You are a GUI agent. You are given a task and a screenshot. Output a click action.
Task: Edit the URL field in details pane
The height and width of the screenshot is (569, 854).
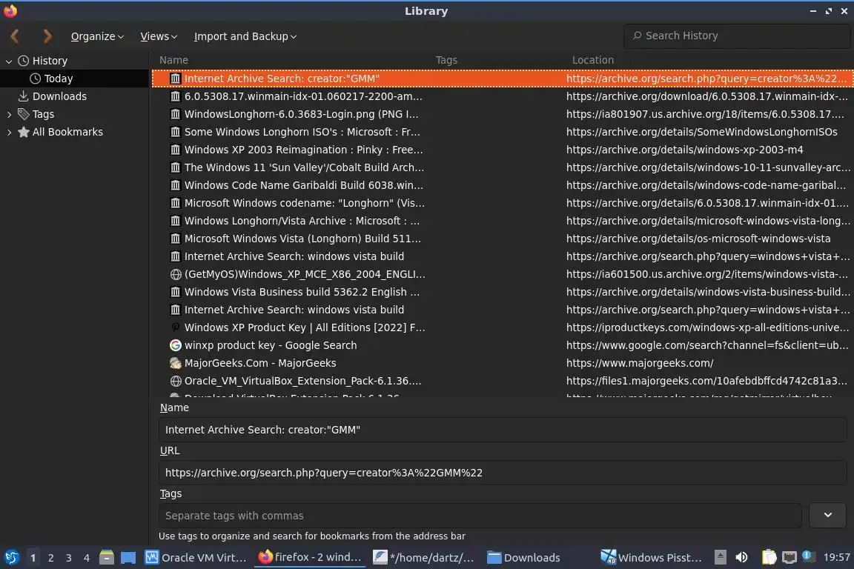pyautogui.click(x=503, y=473)
